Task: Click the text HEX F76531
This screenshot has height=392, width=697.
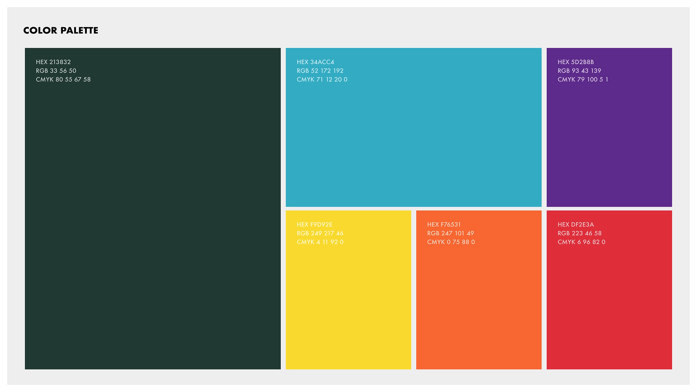Action: (x=444, y=225)
